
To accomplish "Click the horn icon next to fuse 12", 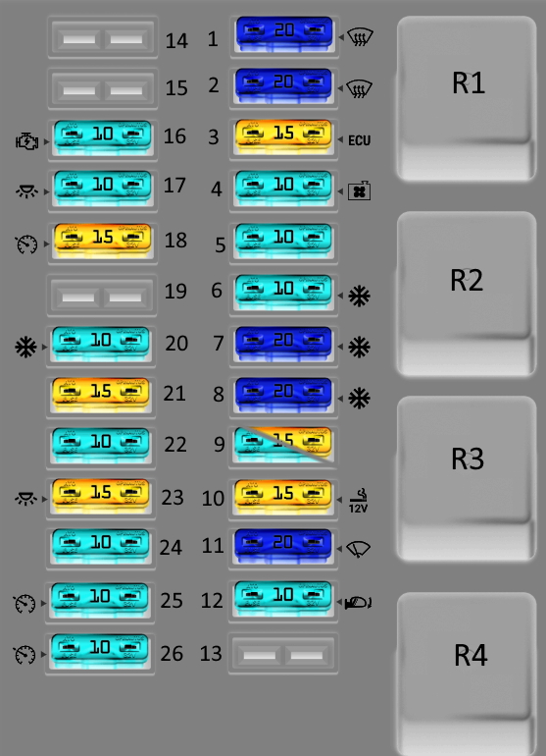I will tap(358, 602).
